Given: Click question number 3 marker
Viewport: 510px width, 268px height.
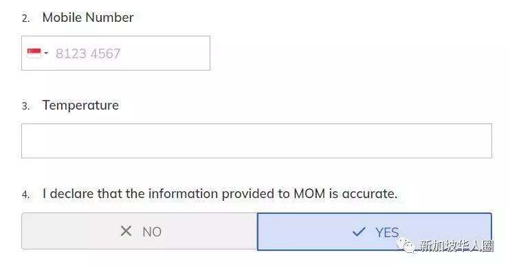Looking at the screenshot, I should 25,106.
